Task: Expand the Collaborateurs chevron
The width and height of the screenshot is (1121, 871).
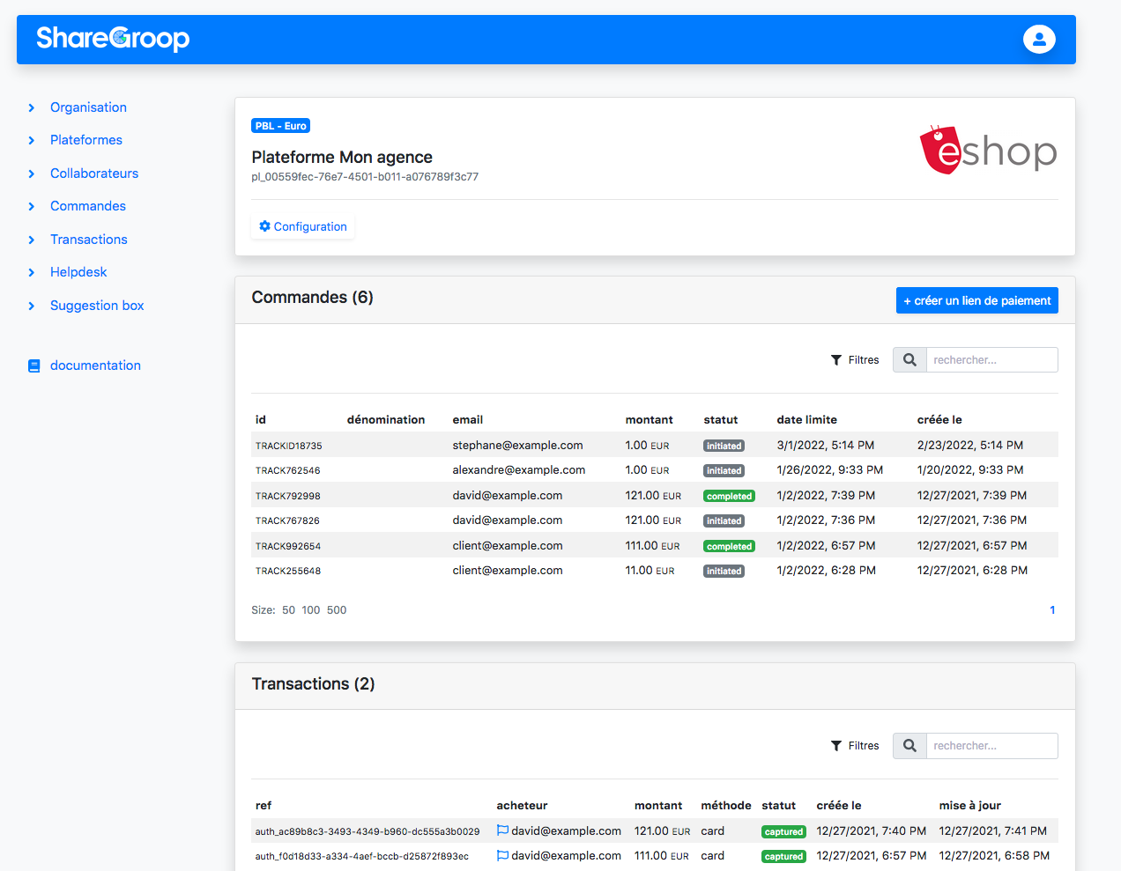Action: (32, 173)
